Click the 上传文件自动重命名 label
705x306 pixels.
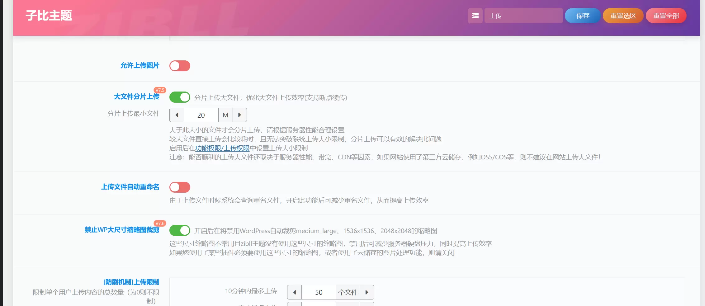(x=130, y=187)
